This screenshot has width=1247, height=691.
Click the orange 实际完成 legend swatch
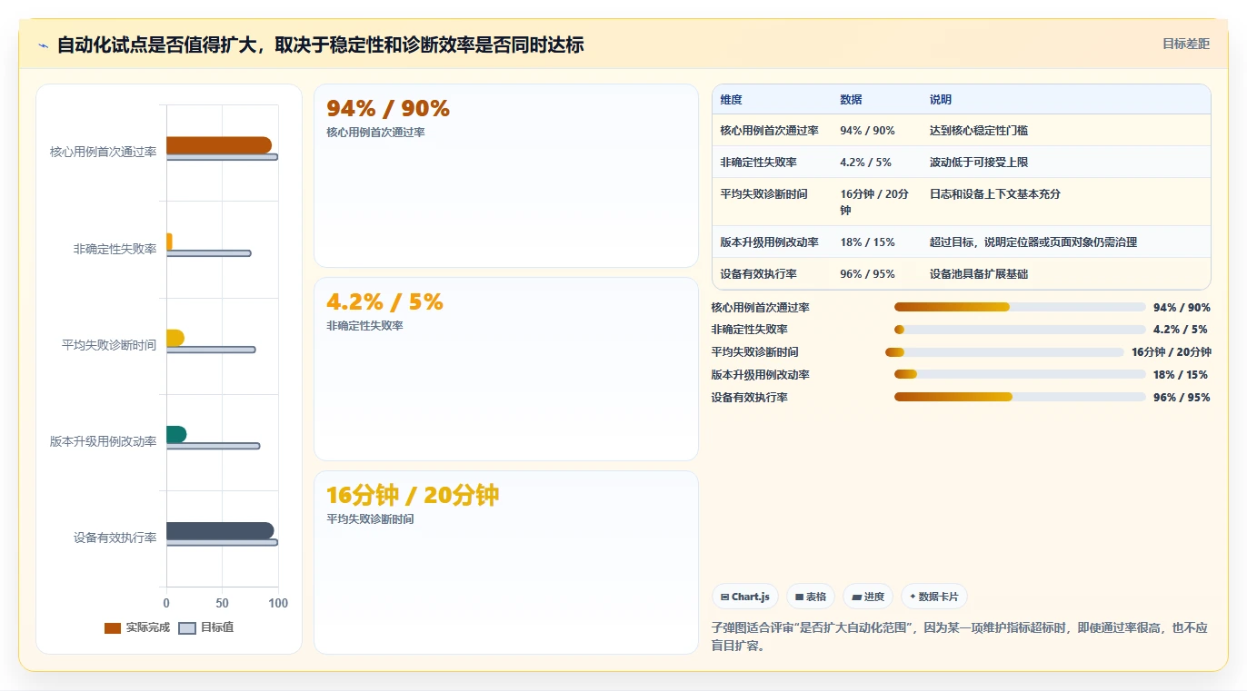pos(113,628)
